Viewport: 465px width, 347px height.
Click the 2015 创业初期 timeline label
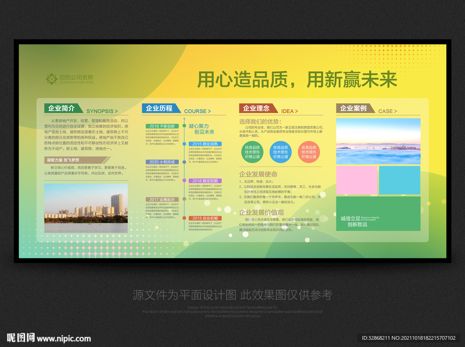[x=205, y=218]
